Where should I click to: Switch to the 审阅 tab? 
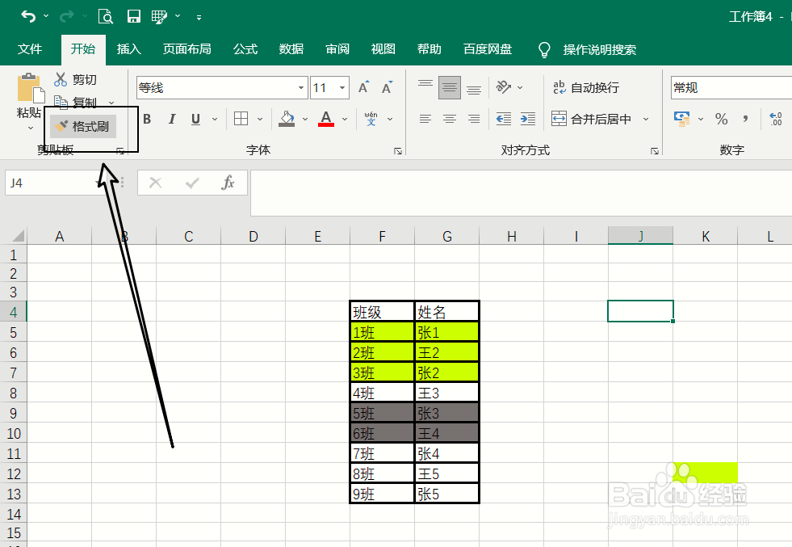coord(337,49)
